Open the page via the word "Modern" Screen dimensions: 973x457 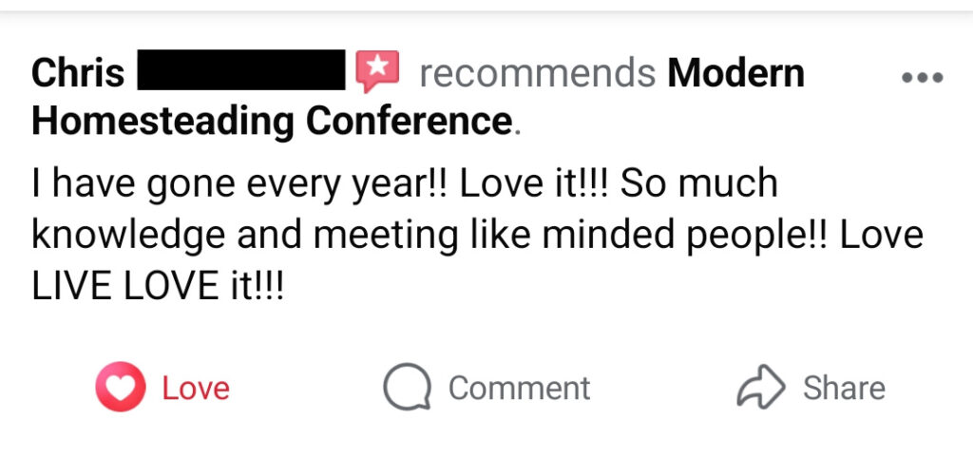point(735,73)
